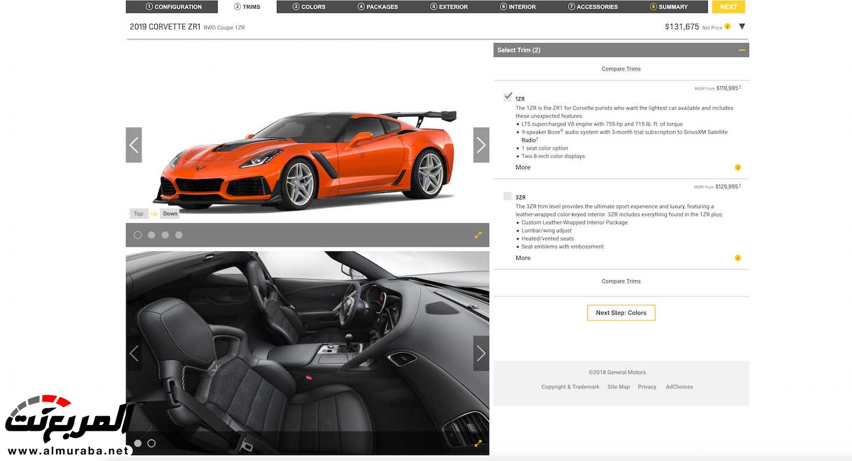852x461 pixels.
Task: Set convertible top to Down
Action: [x=170, y=214]
